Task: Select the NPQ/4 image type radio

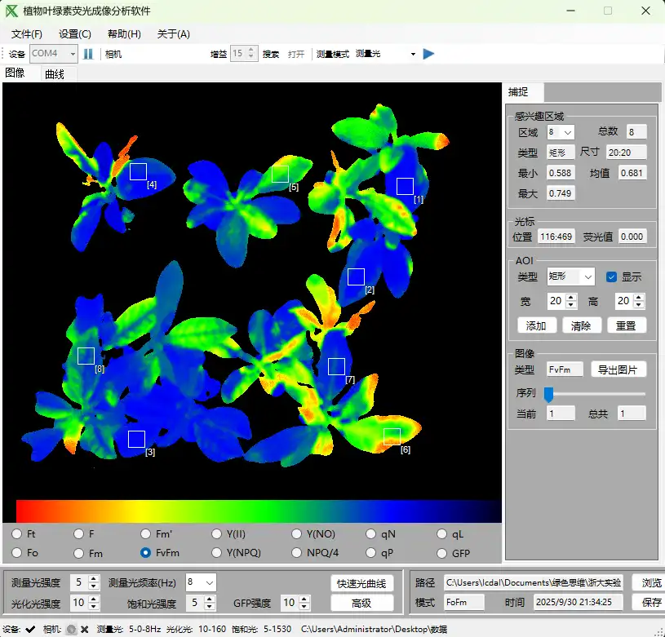Action: click(297, 552)
